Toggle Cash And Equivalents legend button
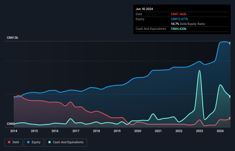 point(66,142)
